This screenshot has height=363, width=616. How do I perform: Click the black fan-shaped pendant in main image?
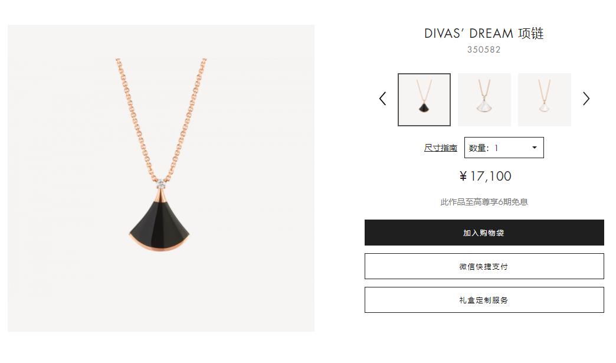tap(159, 221)
